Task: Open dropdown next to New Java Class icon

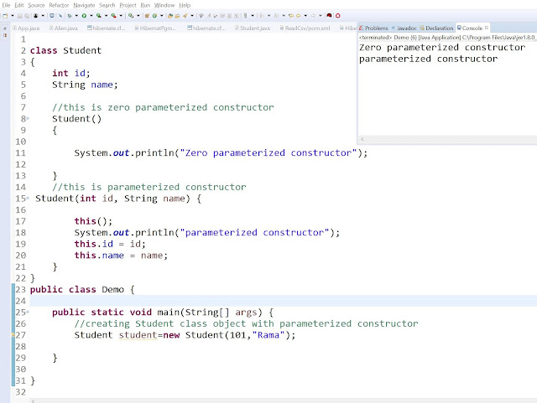Action: pyautogui.click(x=162, y=16)
